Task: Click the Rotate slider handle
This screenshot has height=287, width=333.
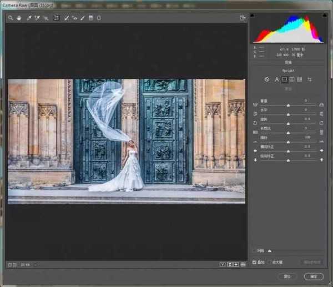Action: pyautogui.click(x=288, y=123)
